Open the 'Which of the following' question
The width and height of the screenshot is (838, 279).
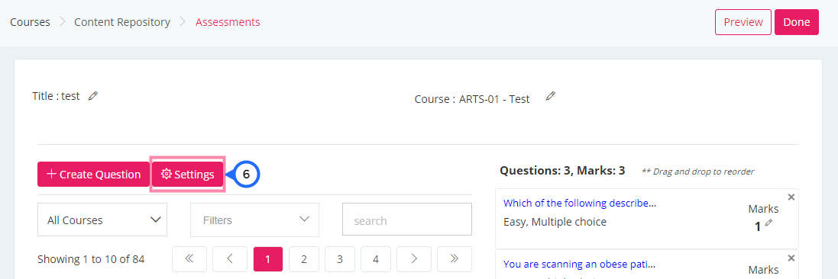point(580,204)
